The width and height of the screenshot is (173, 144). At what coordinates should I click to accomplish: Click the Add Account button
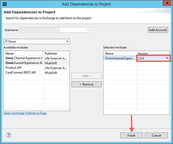pos(158,30)
